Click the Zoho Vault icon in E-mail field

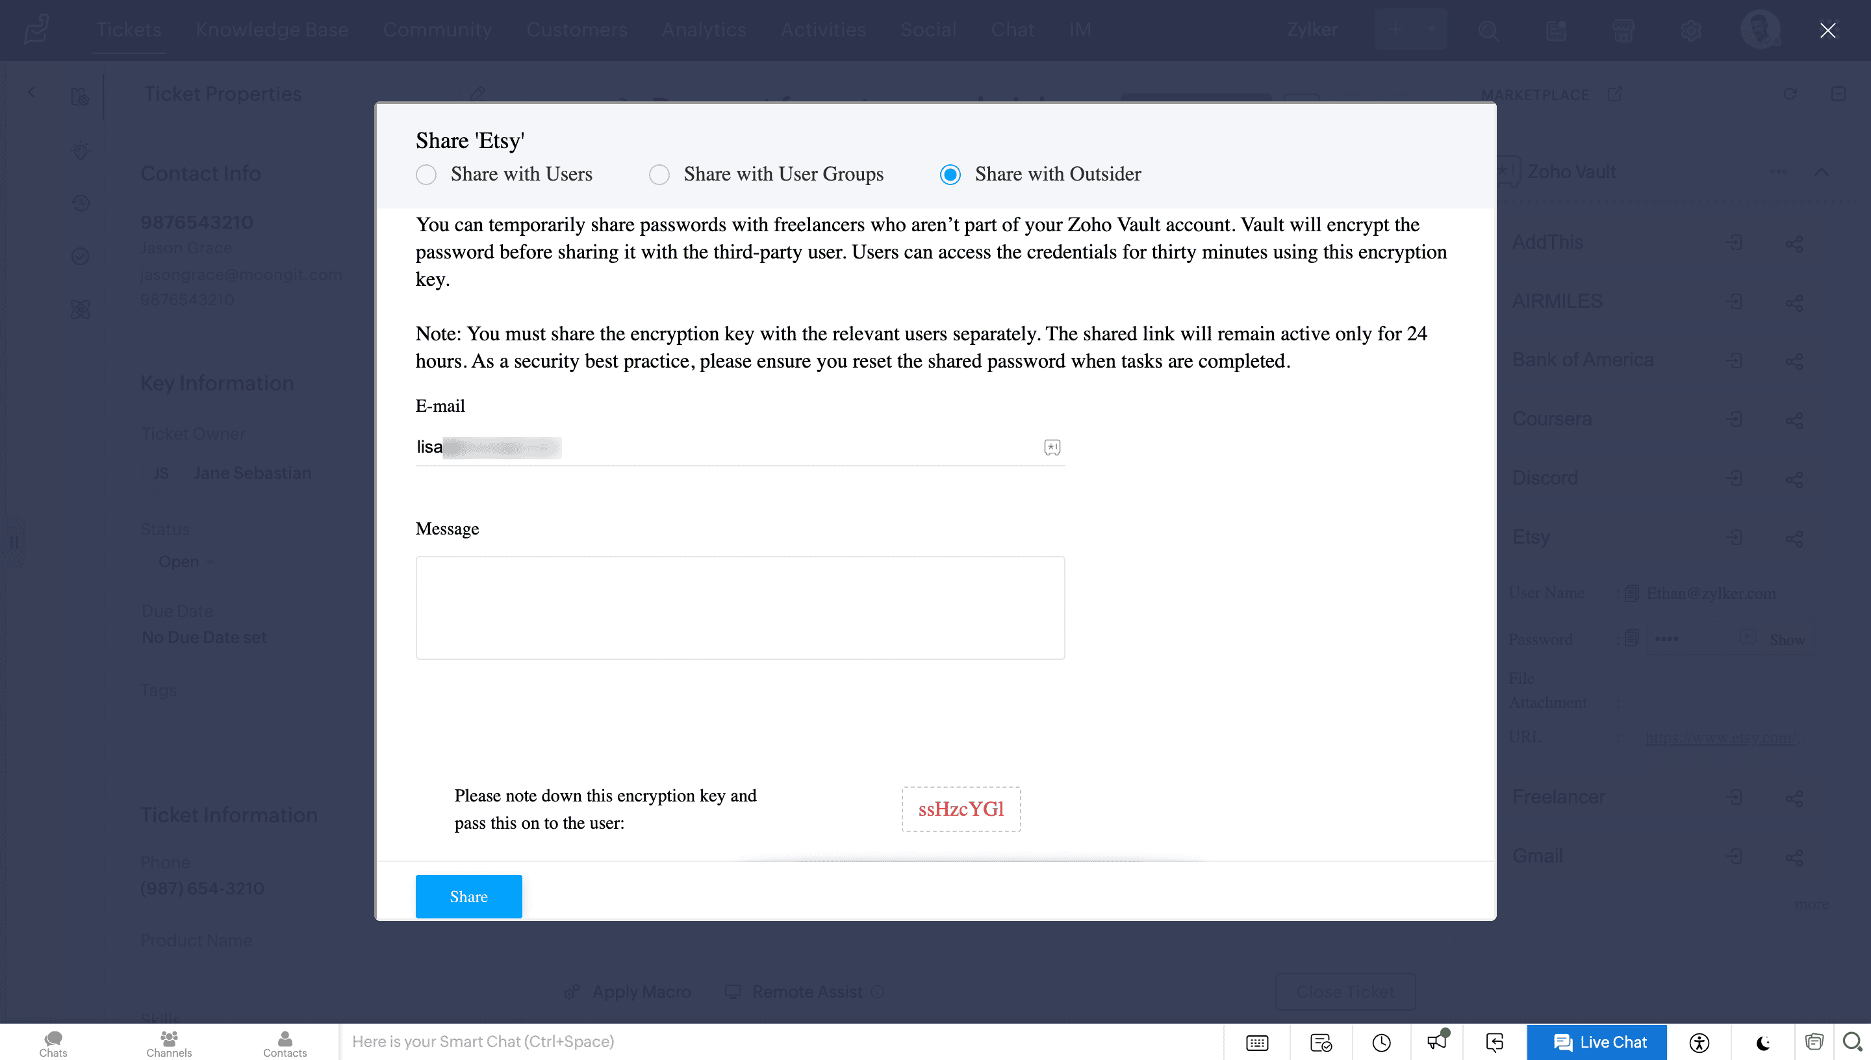pos(1052,447)
